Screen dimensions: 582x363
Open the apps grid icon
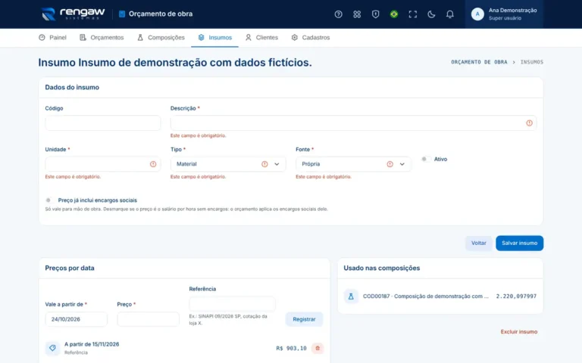357,14
